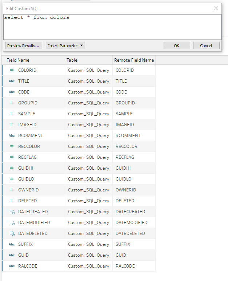The width and height of the screenshot is (228, 281).
Task: Click the number type icon for IMAGEID
Action: (12, 125)
